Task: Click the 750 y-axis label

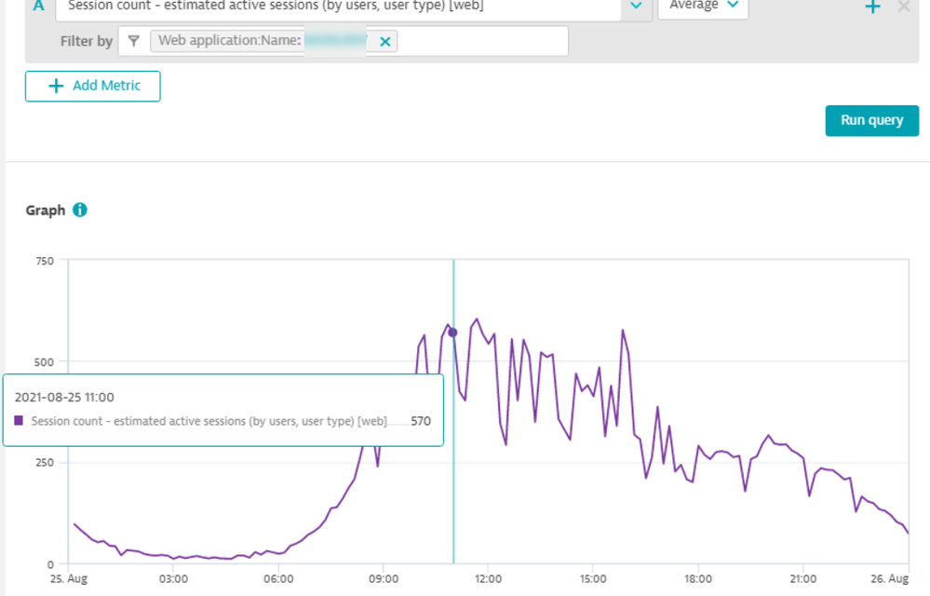Action: coord(44,261)
